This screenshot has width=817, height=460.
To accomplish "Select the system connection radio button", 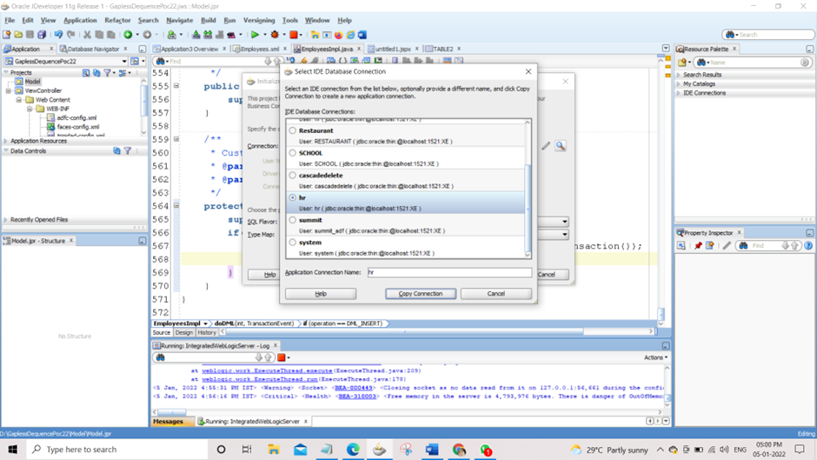I will [293, 242].
